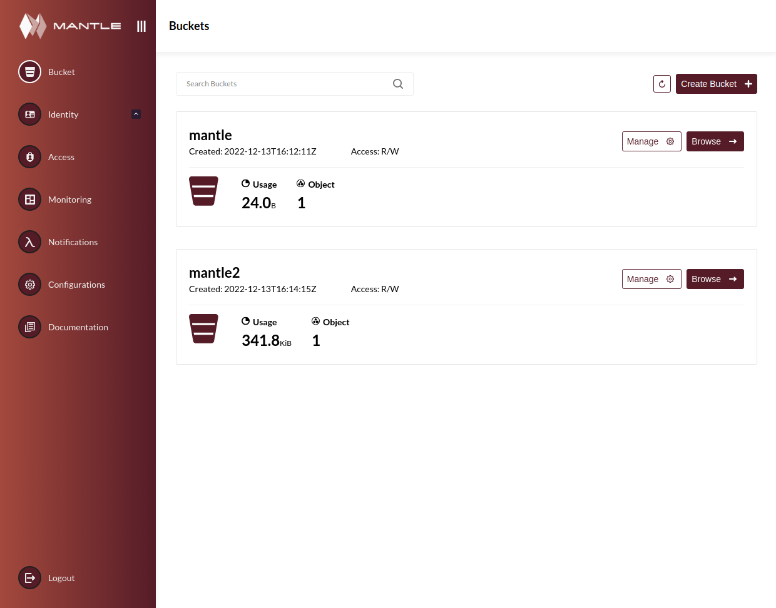Click the Buckets page title
This screenshot has height=608, width=776.
189,26
